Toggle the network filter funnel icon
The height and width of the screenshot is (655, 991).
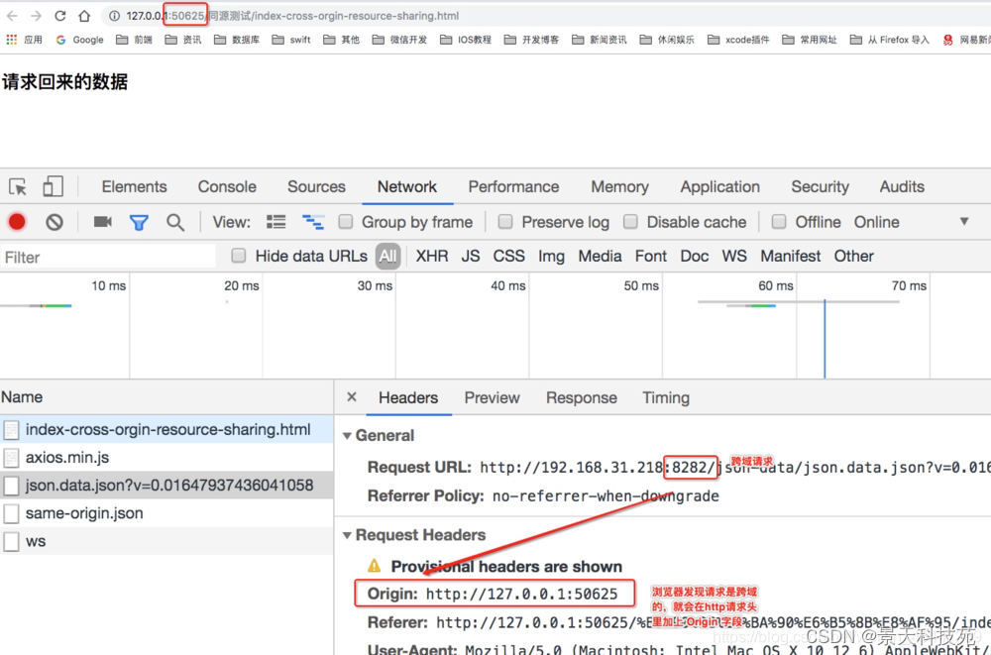point(139,223)
